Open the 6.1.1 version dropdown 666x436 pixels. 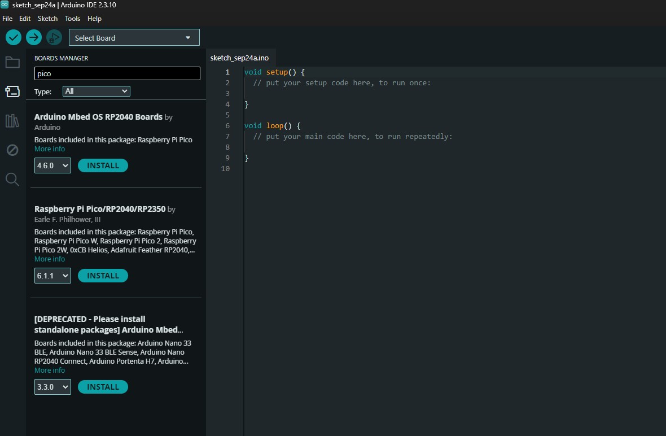52,276
